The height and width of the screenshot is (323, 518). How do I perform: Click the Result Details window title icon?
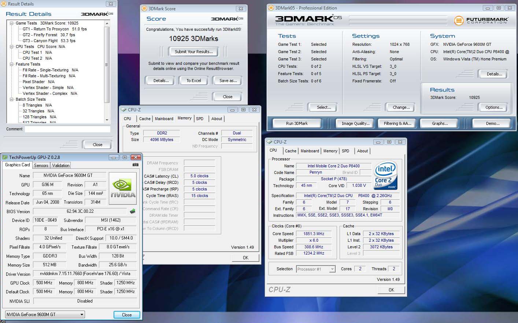coord(4,4)
